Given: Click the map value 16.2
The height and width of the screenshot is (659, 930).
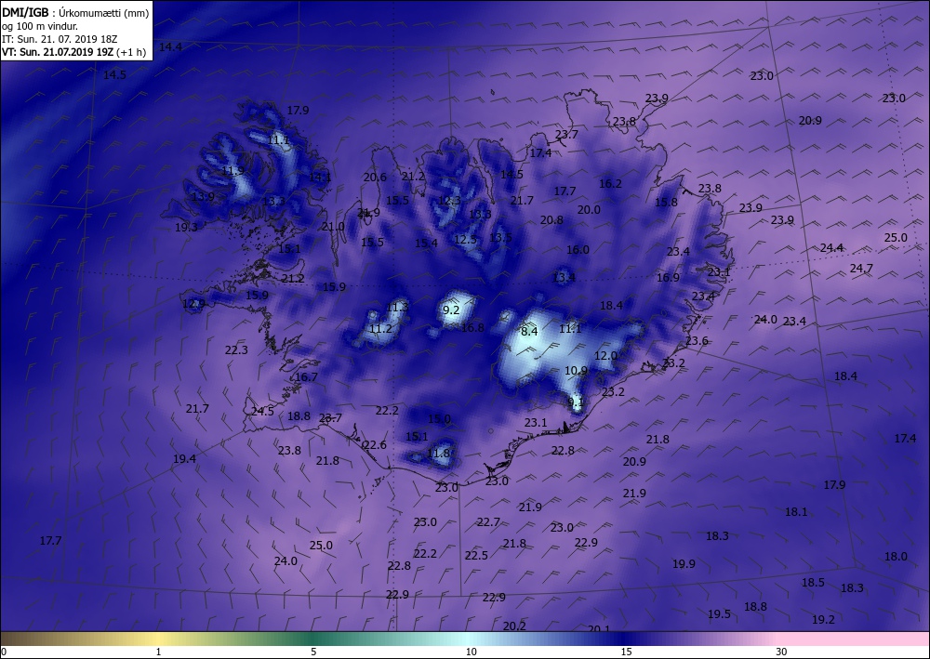Looking at the screenshot, I should [x=610, y=184].
